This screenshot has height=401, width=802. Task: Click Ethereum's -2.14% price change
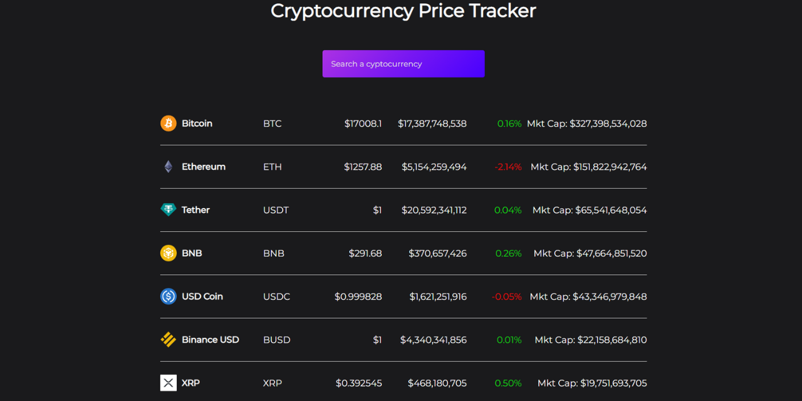508,167
